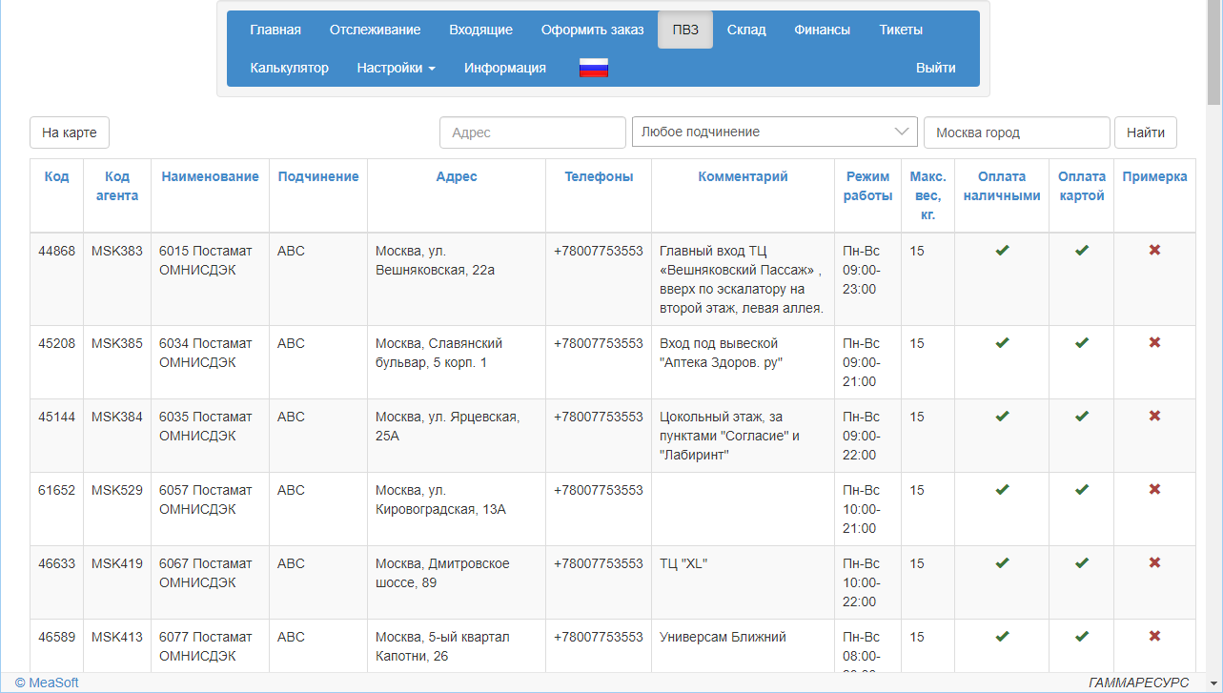The height and width of the screenshot is (693, 1223).
Task: Sort table by Примерка column header
Action: 1154,176
